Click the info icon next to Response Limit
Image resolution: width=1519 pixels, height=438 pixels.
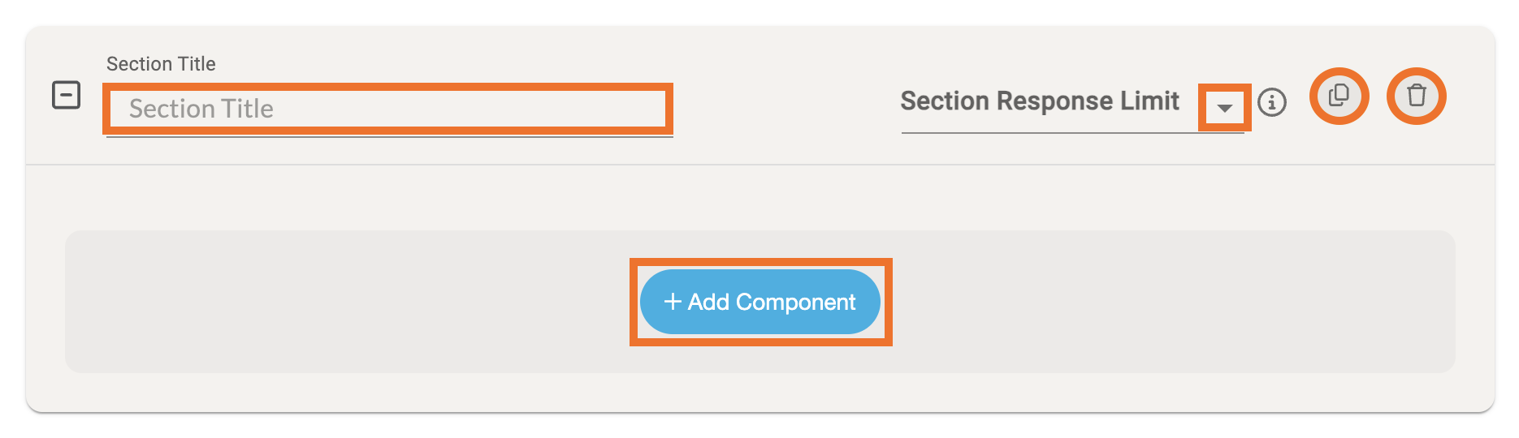tap(1271, 102)
